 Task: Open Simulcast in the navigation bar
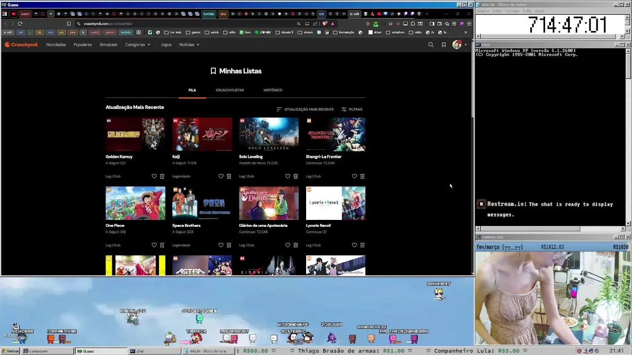click(108, 45)
